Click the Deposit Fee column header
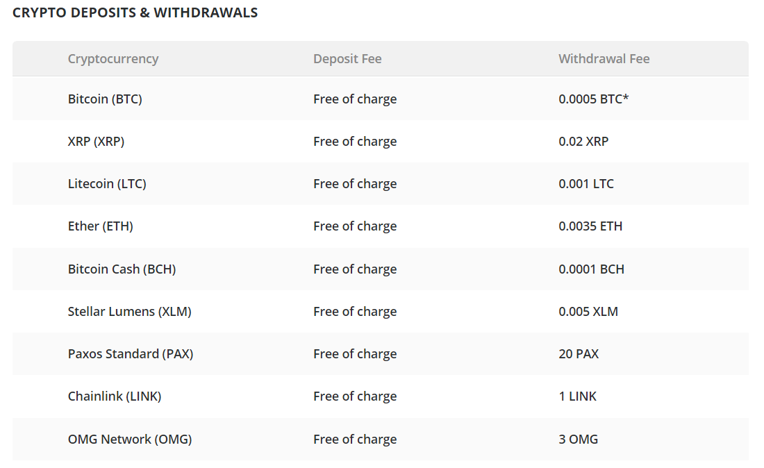Viewport: 764px width, 468px height. pyautogui.click(x=347, y=59)
